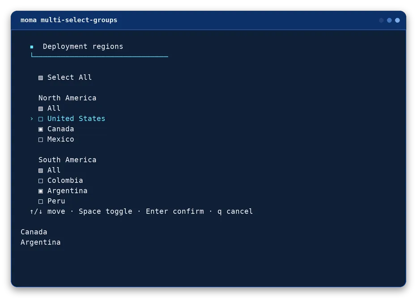Click the middle window control dot
The width and height of the screenshot is (417, 298).
click(389, 20)
